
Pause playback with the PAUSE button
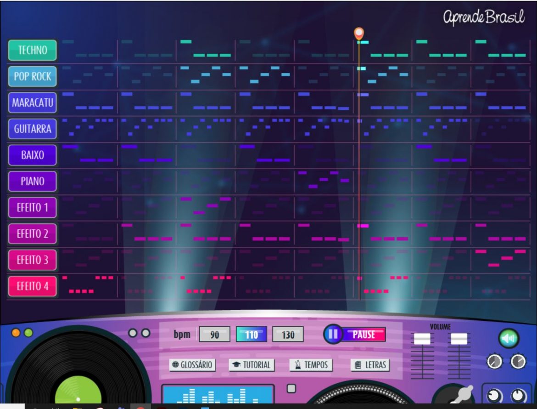(355, 334)
